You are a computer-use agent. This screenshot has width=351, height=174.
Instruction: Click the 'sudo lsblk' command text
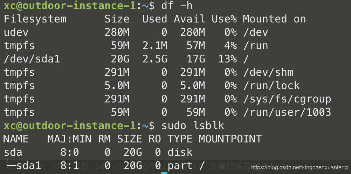click(193, 125)
